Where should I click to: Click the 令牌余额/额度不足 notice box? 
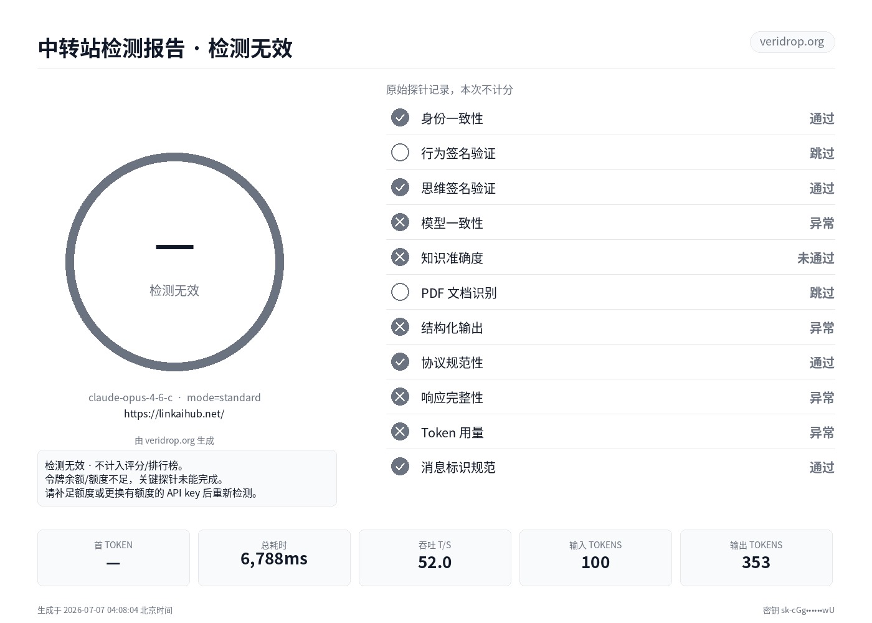pyautogui.click(x=187, y=478)
